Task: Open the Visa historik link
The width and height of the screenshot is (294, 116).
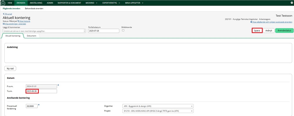Action: 24,21
